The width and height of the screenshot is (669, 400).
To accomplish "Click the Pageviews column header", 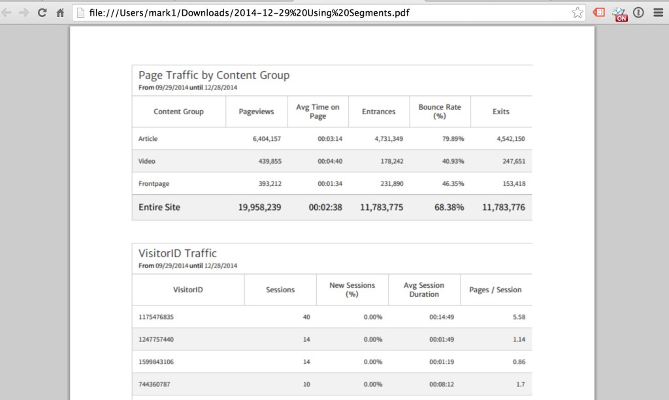I will tap(256, 112).
